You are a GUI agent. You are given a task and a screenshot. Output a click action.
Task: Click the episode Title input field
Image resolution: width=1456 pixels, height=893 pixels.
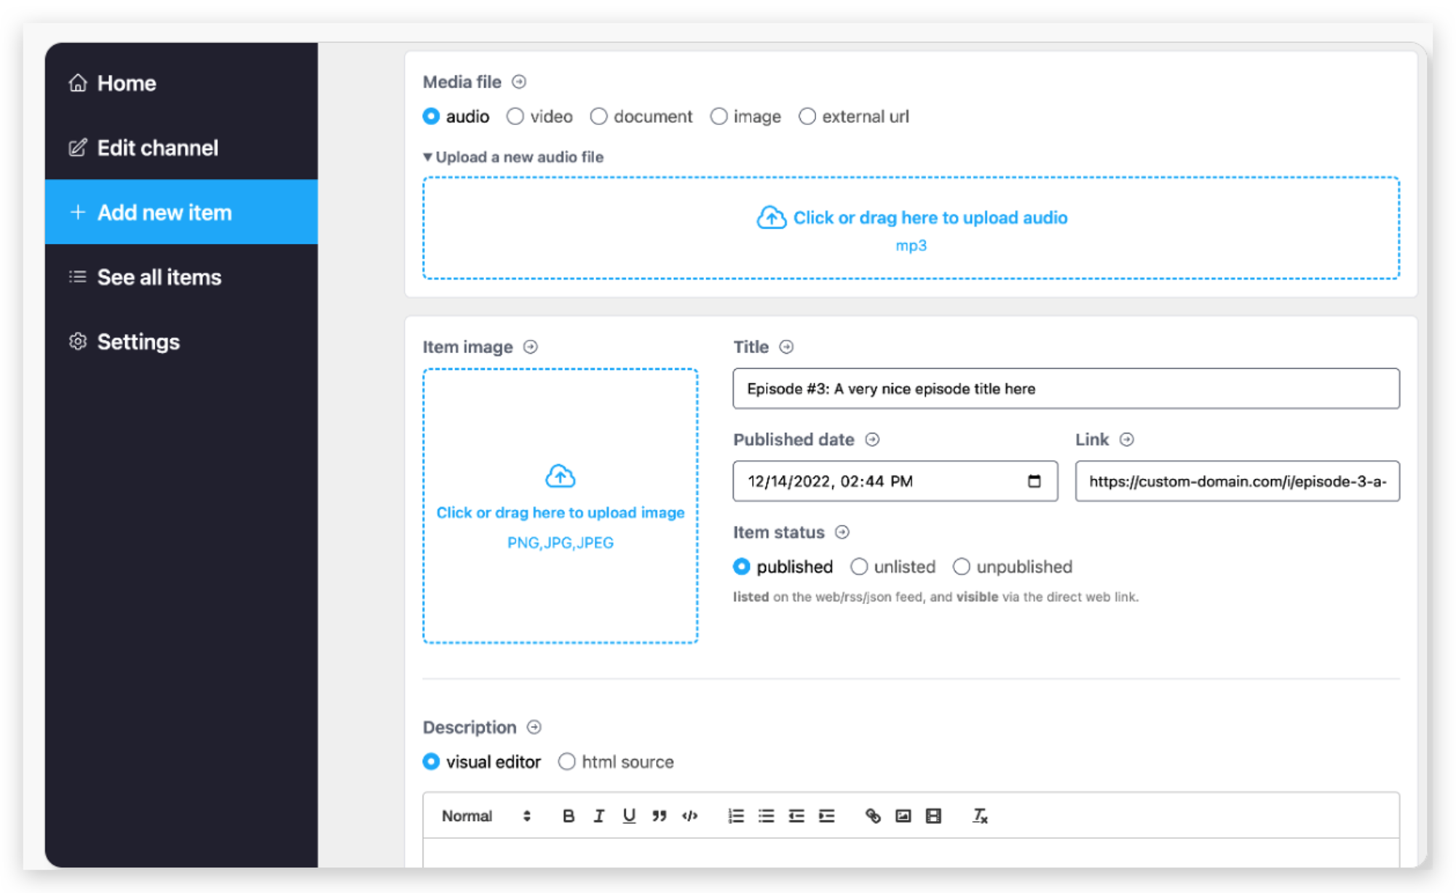(x=1066, y=389)
